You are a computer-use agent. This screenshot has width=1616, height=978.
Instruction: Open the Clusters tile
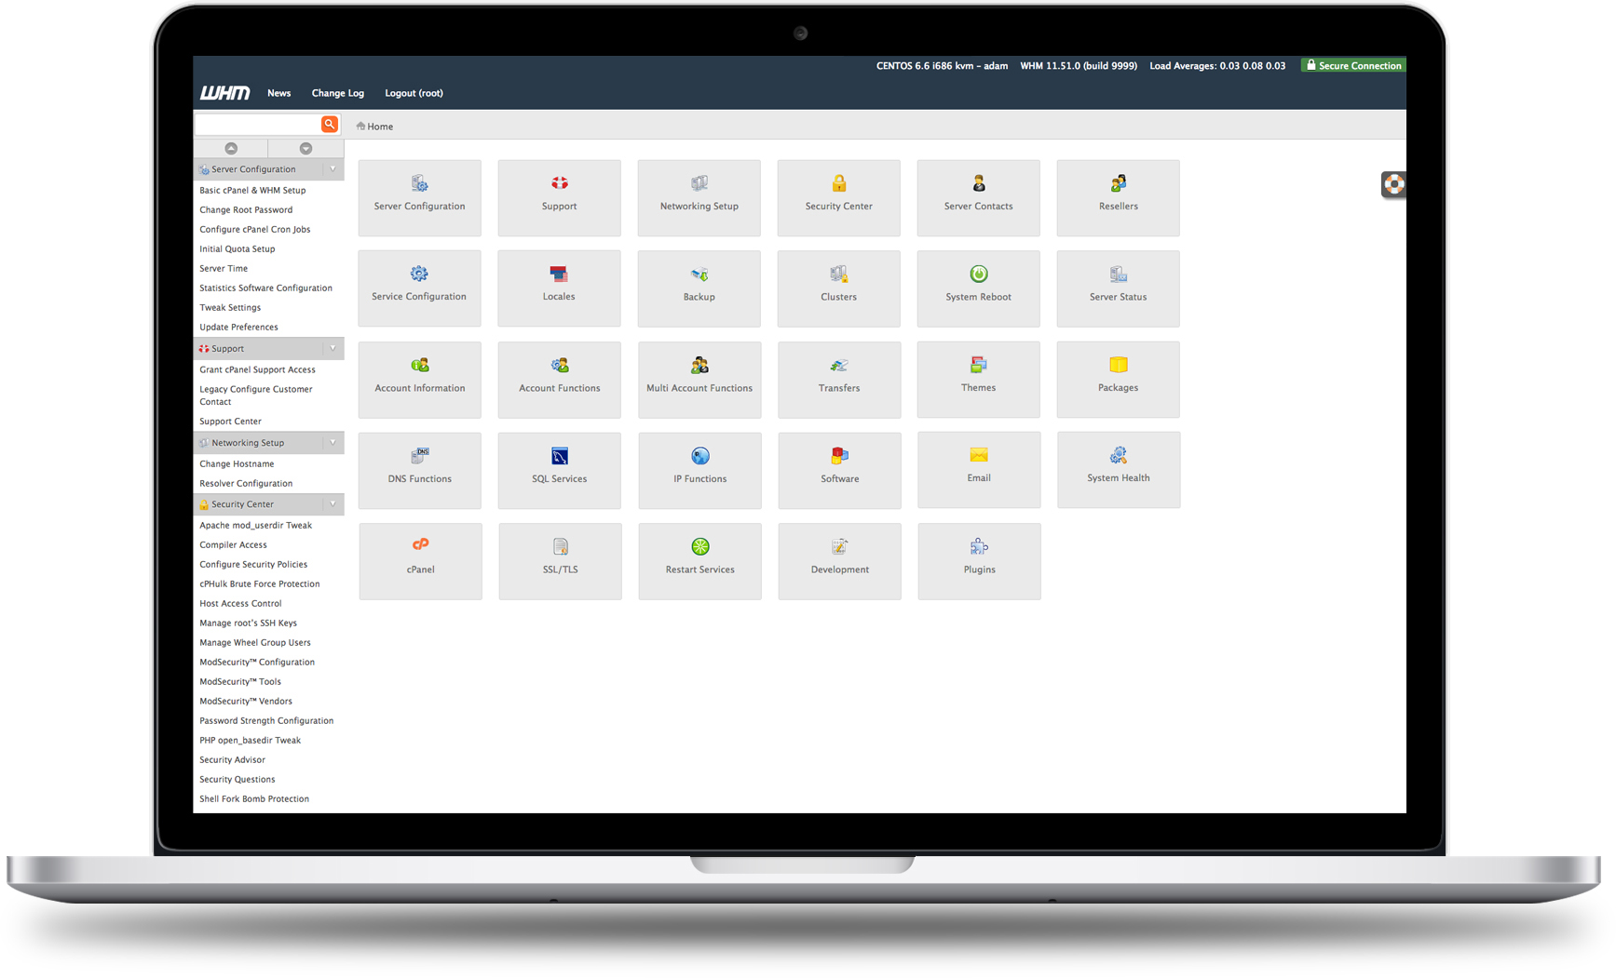(x=838, y=288)
